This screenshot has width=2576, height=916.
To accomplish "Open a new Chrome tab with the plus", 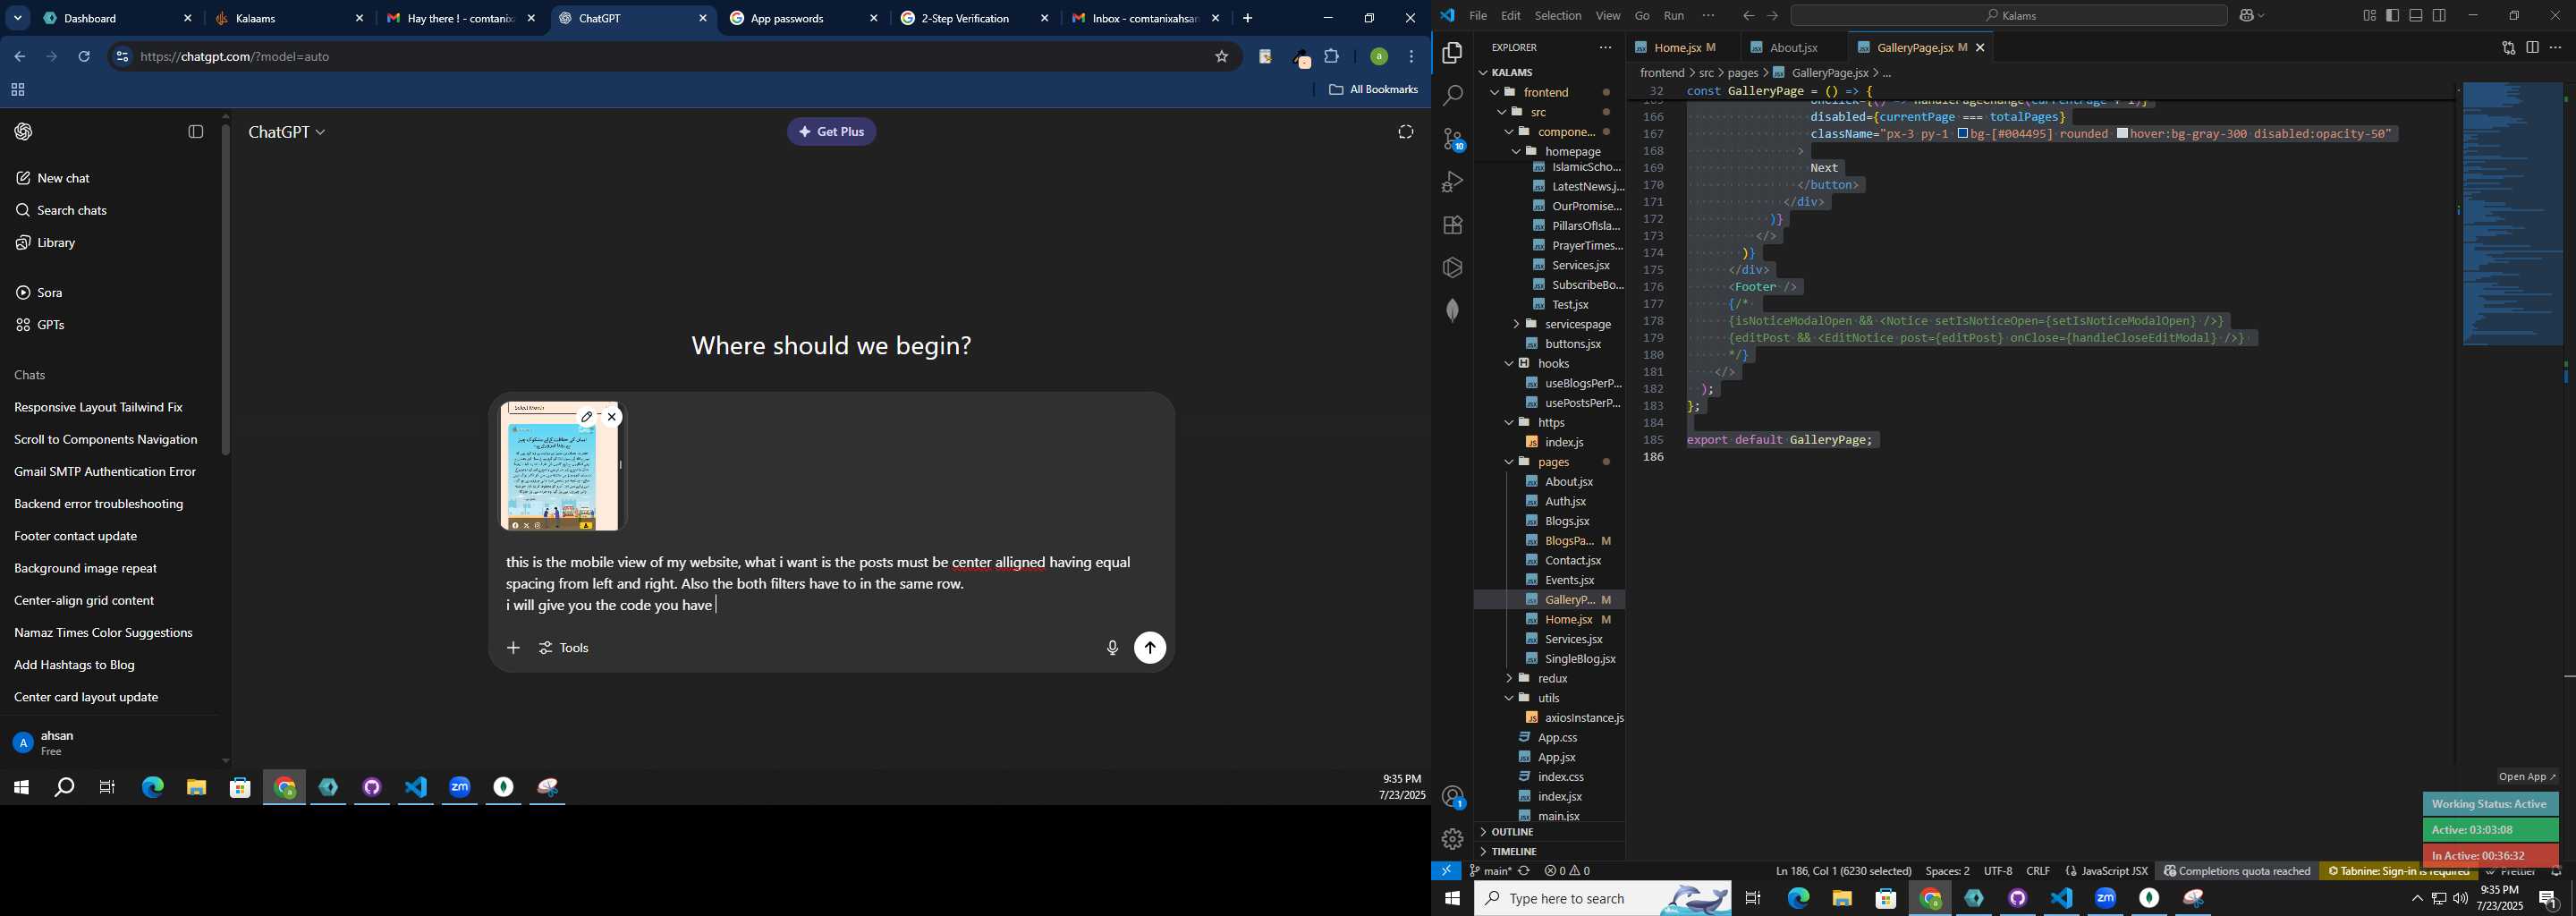I will point(1247,18).
